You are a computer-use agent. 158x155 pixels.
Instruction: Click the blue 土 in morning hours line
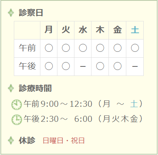click(x=134, y=104)
